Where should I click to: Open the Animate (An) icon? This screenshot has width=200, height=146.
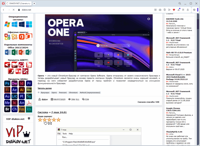pyautogui.click(x=22, y=103)
